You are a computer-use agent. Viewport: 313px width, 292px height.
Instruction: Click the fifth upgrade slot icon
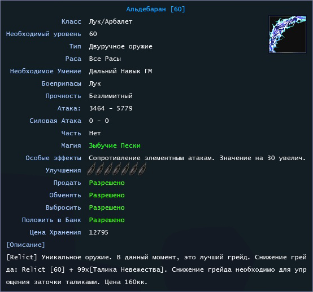tap(125, 169)
